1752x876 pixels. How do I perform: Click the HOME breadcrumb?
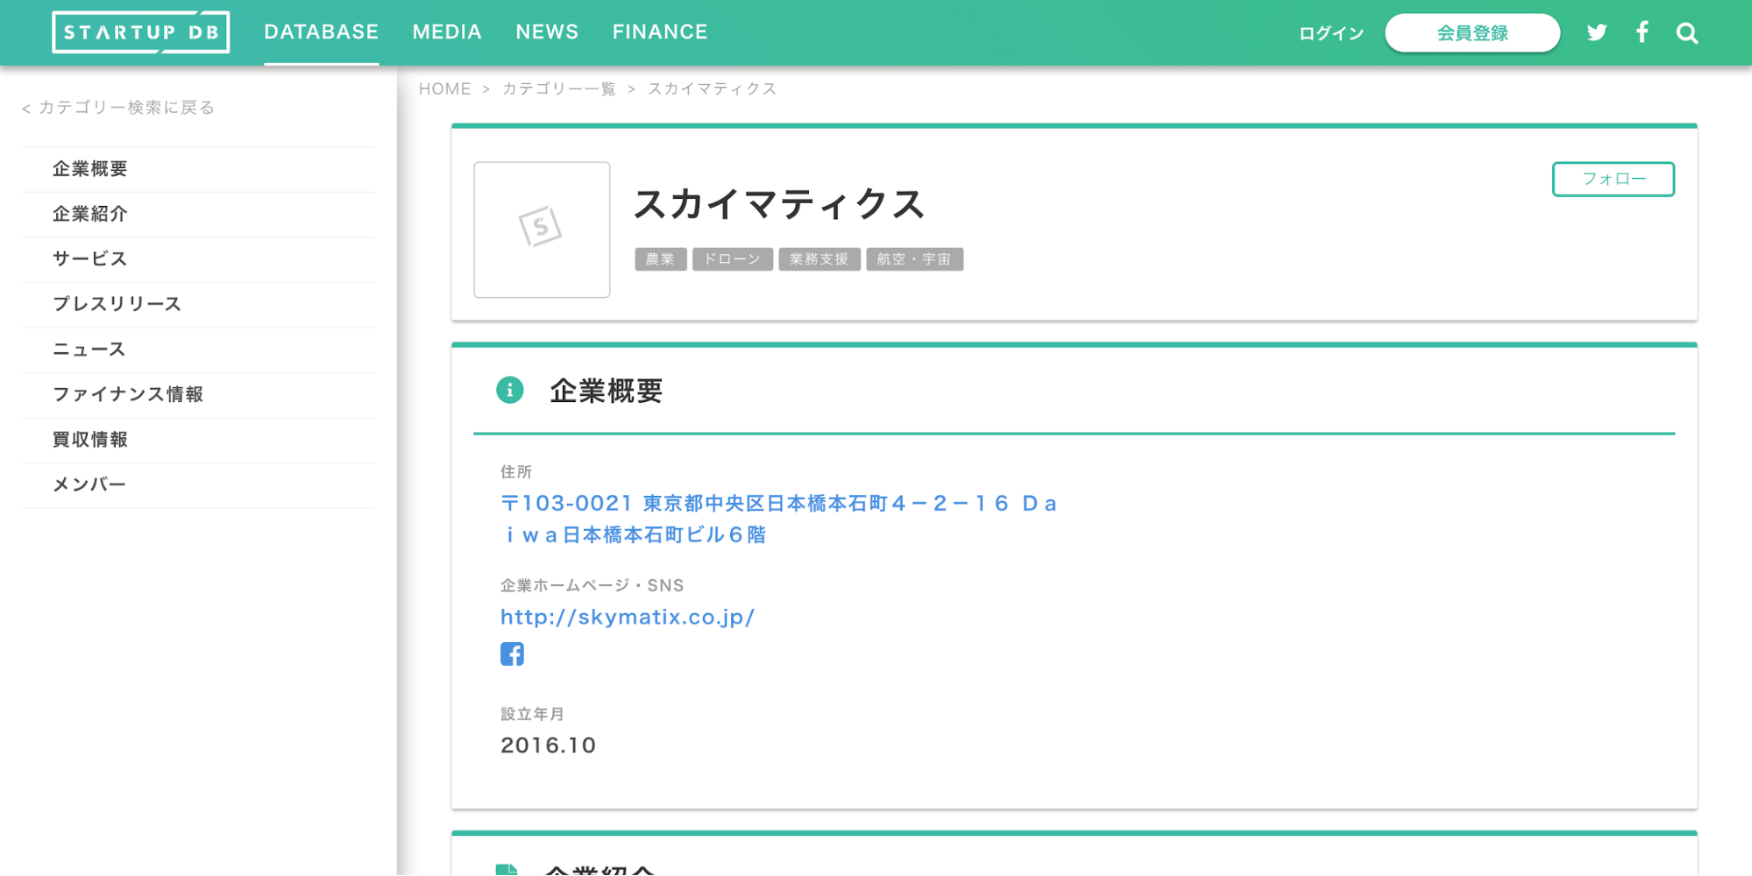444,88
